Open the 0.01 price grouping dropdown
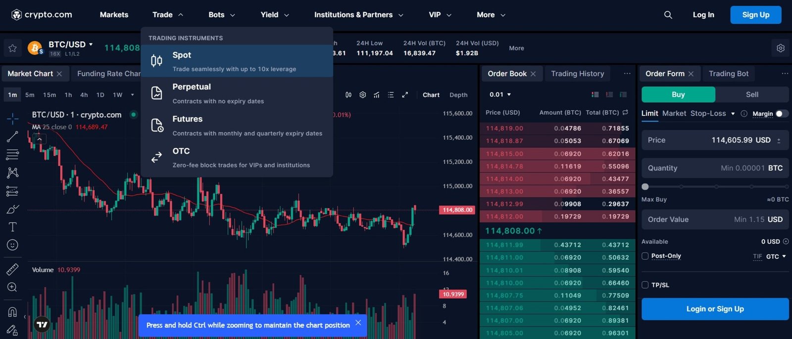Viewport: 792px width, 339px height. [500, 95]
